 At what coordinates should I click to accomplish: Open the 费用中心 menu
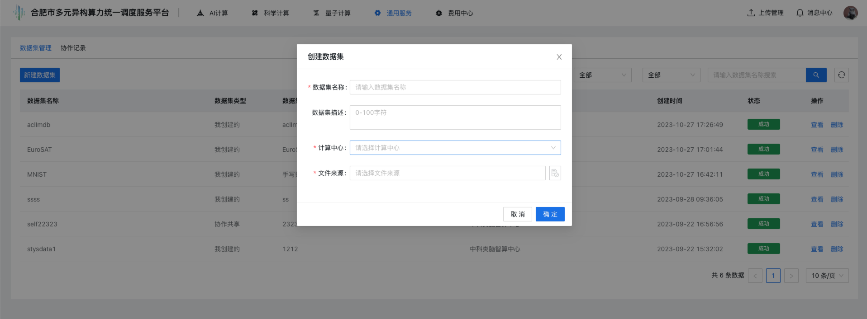[454, 13]
